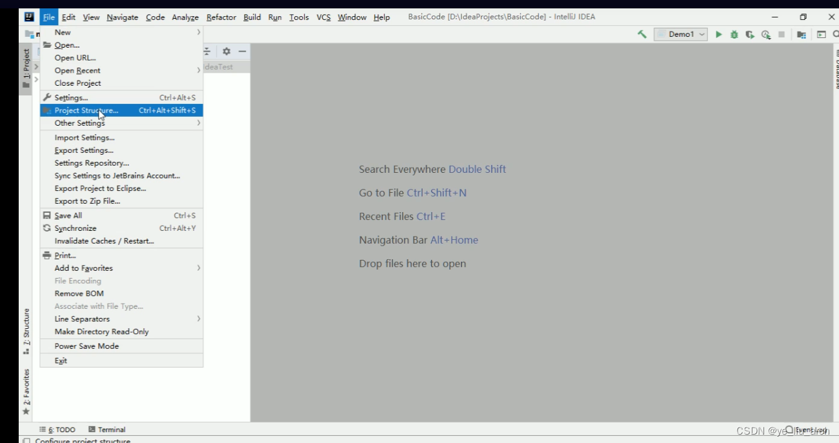Open the Navigate menu
The width and height of the screenshot is (839, 443).
click(123, 17)
